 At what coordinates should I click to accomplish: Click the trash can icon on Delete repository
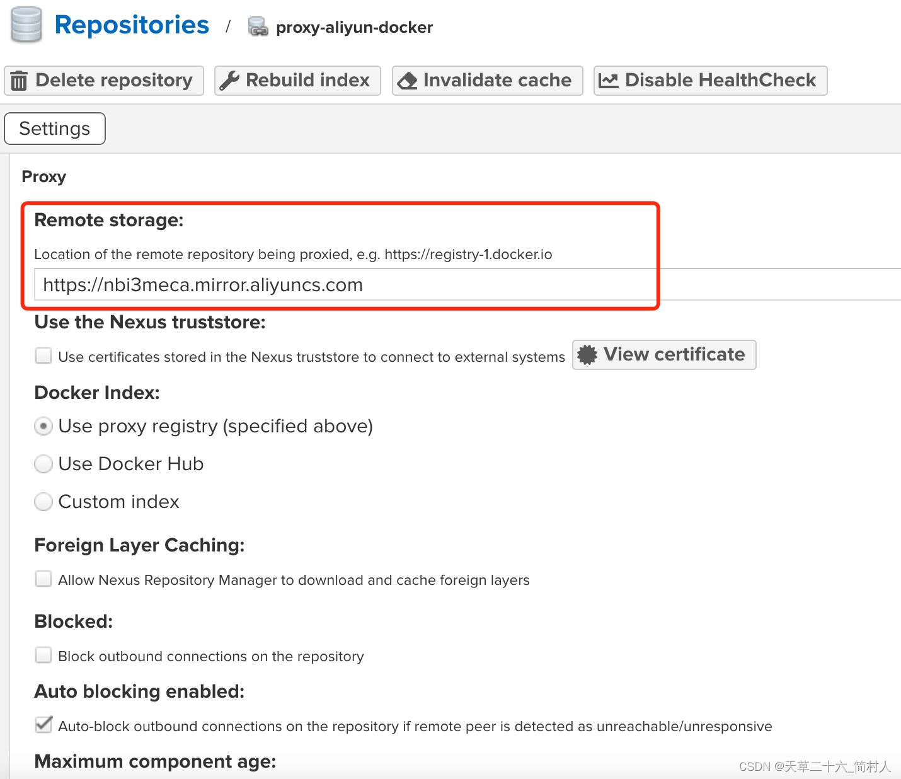point(19,81)
